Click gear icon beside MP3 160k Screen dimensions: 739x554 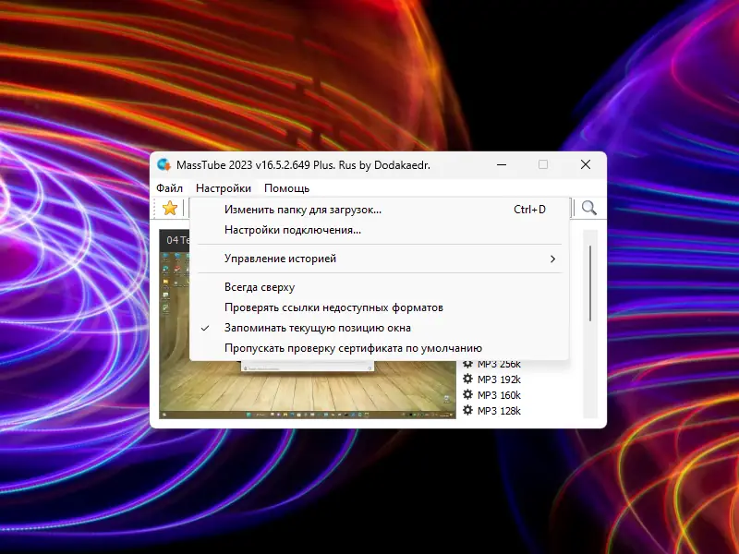tap(467, 394)
